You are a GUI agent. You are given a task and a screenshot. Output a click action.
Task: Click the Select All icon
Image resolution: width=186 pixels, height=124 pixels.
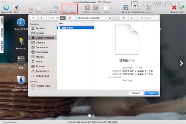click(126, 8)
